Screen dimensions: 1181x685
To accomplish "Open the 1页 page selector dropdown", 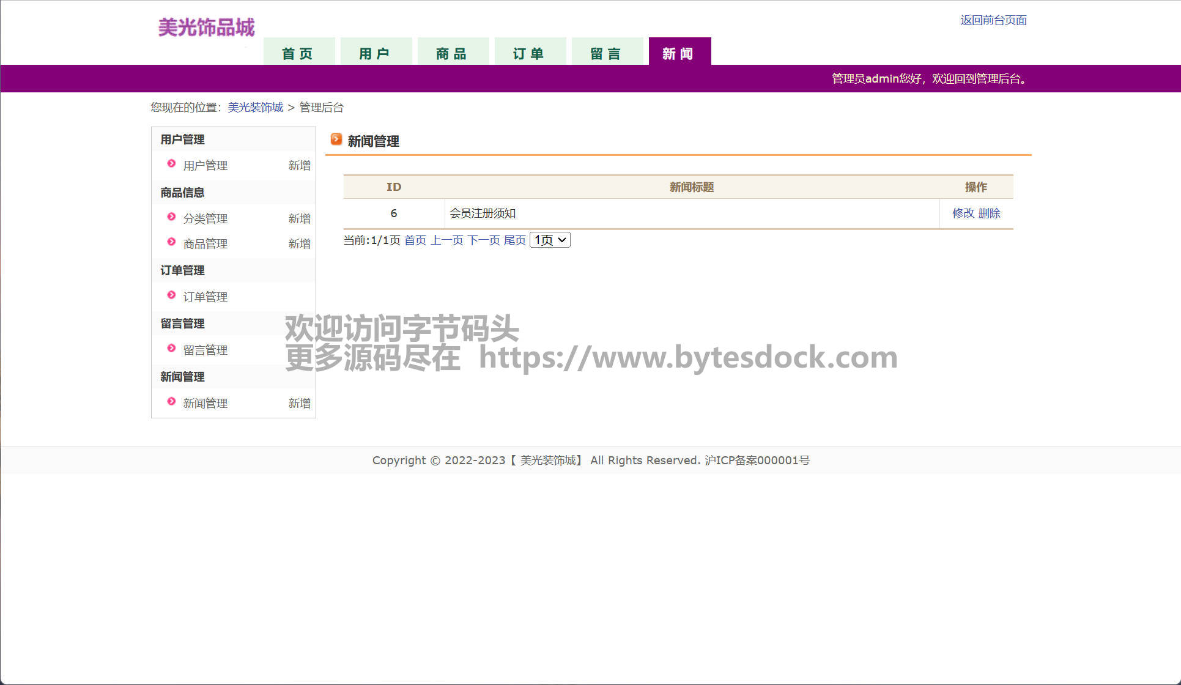I will click(x=550, y=240).
